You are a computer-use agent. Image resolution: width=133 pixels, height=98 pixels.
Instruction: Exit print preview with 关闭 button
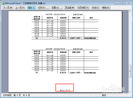click(96, 8)
